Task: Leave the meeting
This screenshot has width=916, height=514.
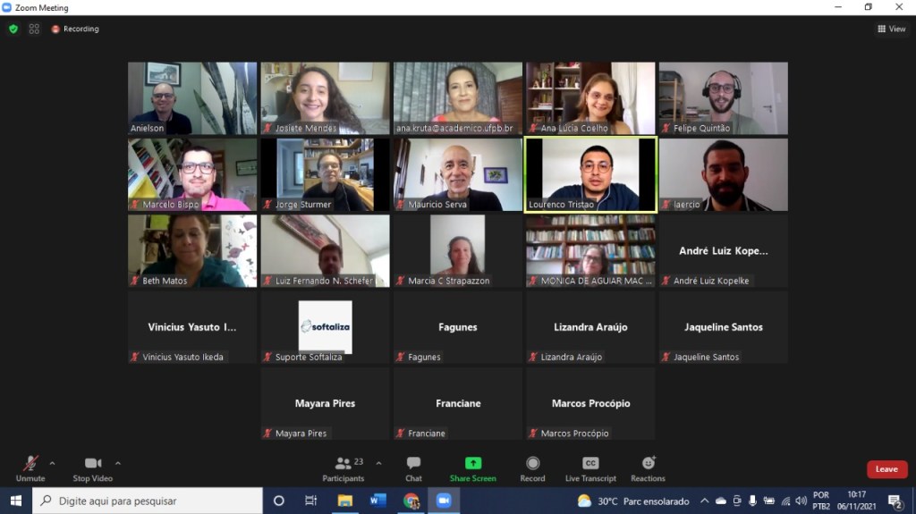Action: pos(886,469)
